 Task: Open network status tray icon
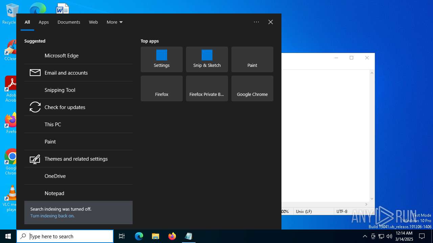(x=381, y=236)
